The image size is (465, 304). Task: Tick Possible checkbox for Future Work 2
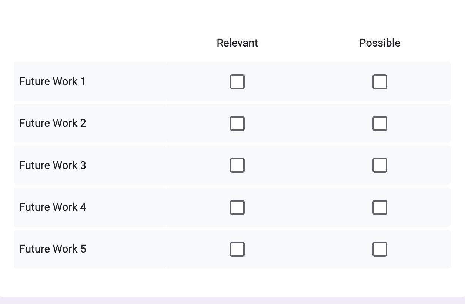[380, 124]
